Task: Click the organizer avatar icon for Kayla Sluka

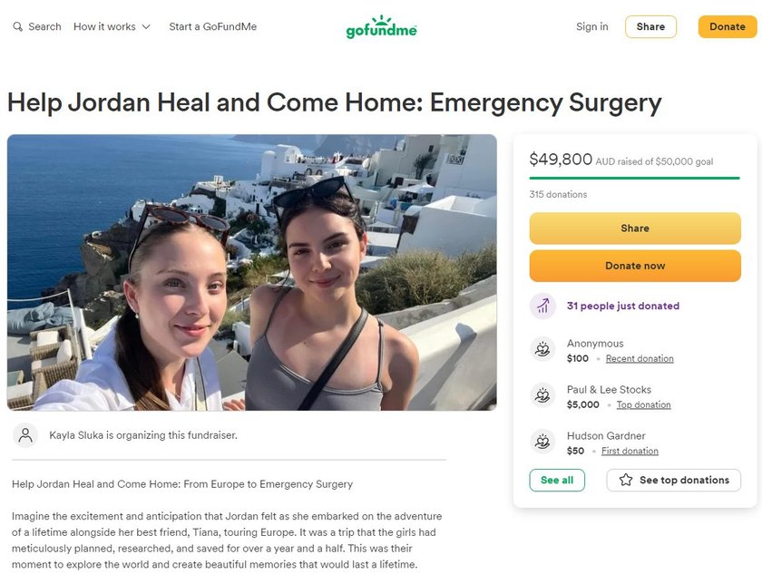Action: (x=25, y=435)
